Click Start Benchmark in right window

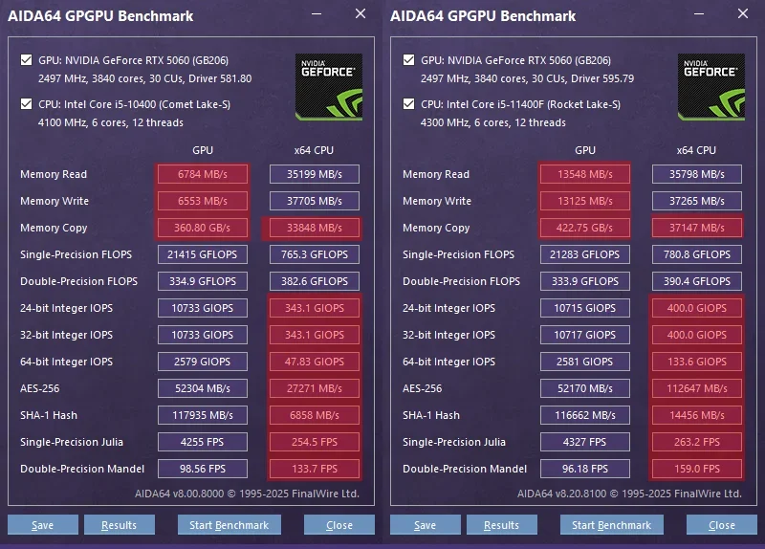pos(612,524)
